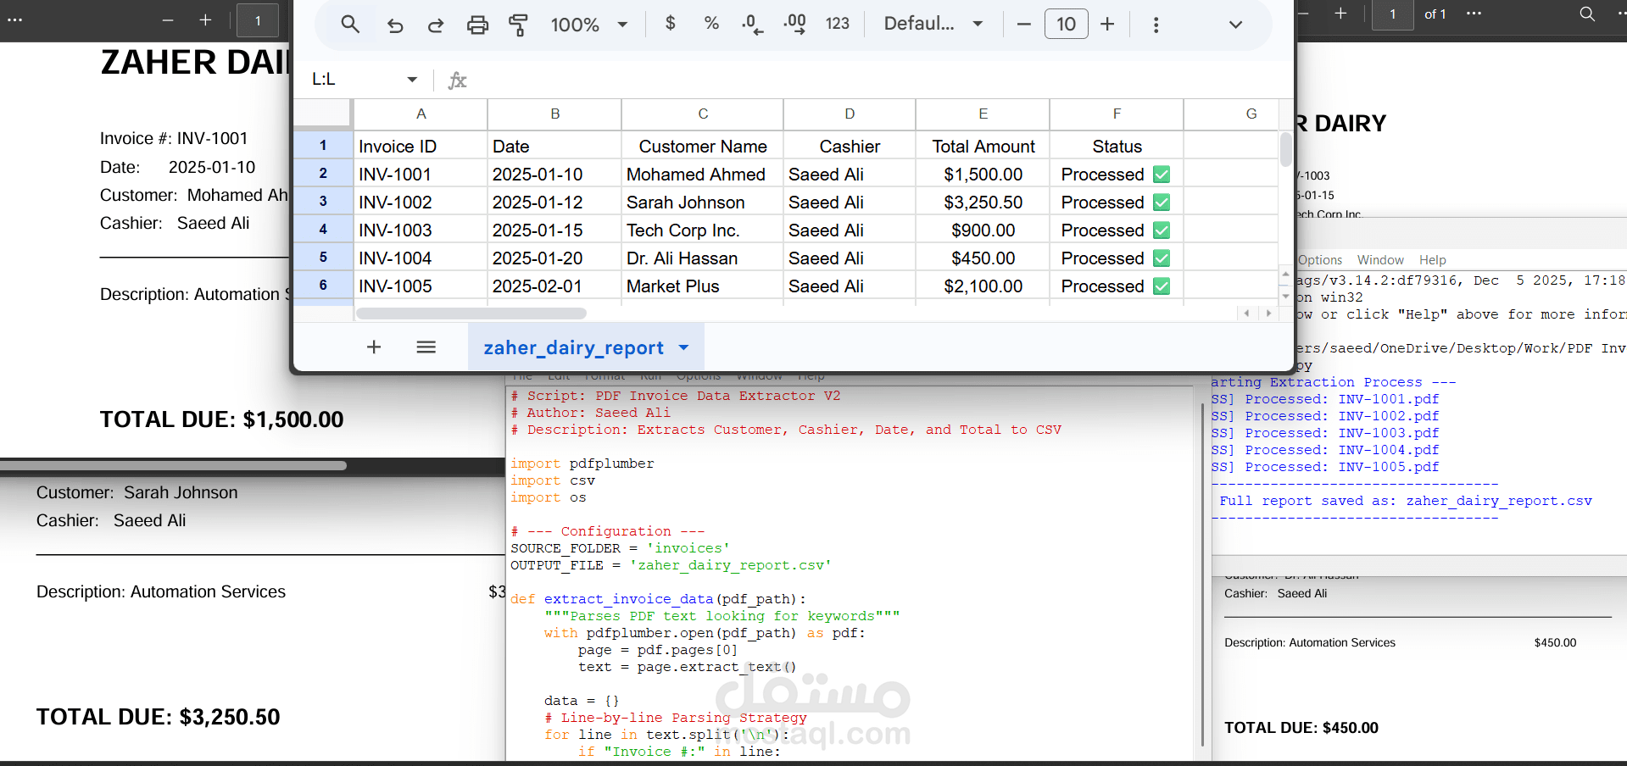The image size is (1627, 766).
Task: Decrease font size with the minus button
Action: [1024, 24]
